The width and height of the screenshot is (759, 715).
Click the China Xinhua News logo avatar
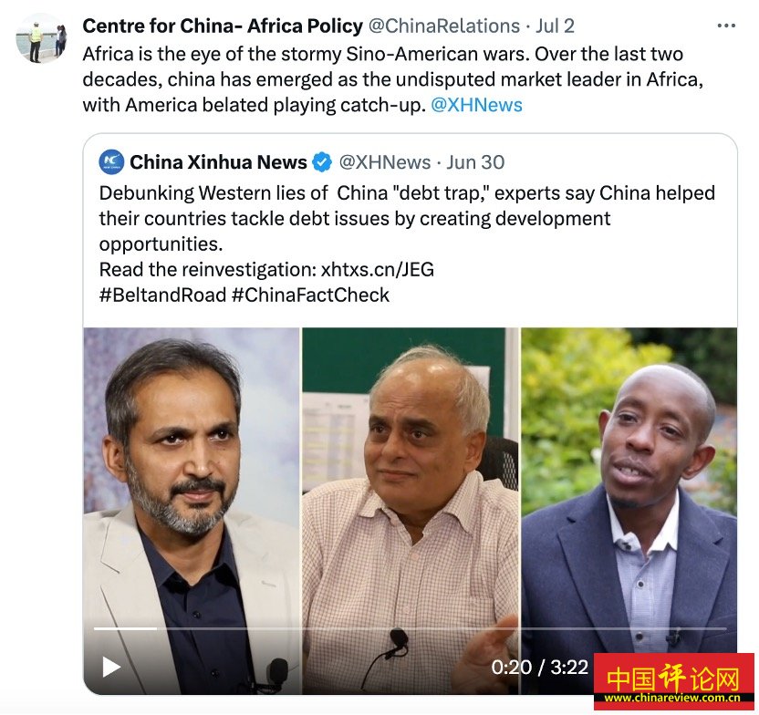tap(111, 162)
